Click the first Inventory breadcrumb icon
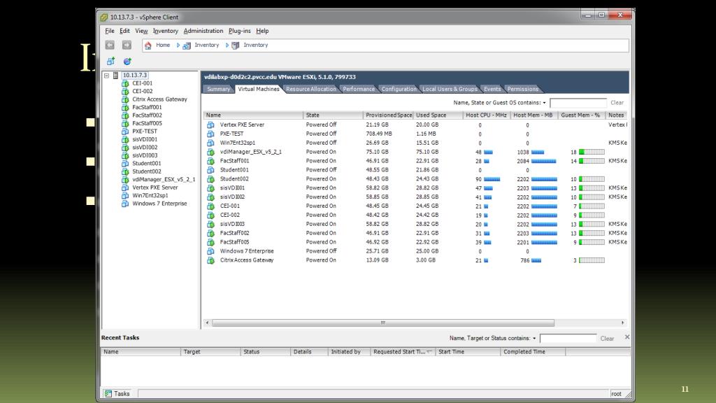 [187, 45]
